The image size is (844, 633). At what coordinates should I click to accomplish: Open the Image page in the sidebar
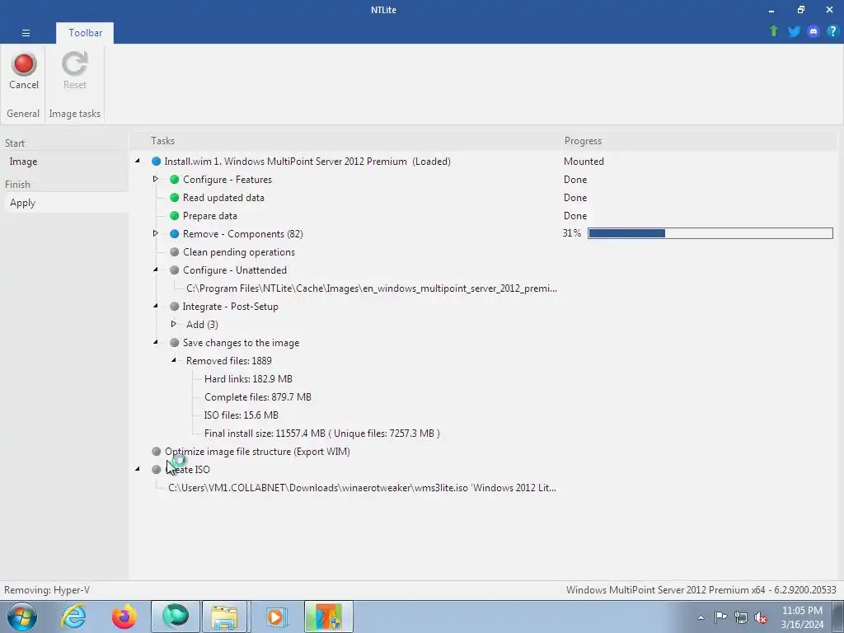(23, 162)
